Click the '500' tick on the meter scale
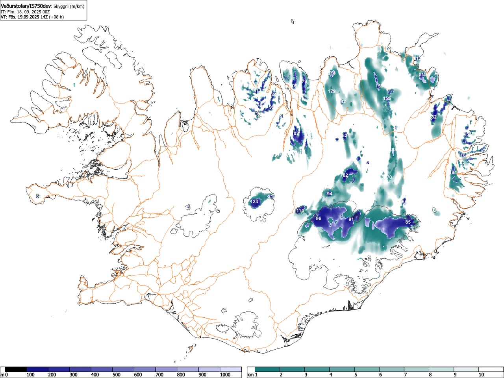This screenshot has width=504, height=378. click(116, 375)
